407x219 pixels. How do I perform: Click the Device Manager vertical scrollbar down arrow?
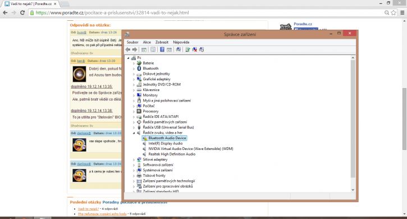[x=353, y=190]
